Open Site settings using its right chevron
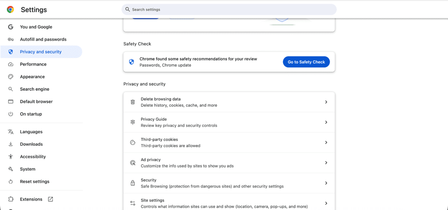448x210 pixels. coord(326,203)
